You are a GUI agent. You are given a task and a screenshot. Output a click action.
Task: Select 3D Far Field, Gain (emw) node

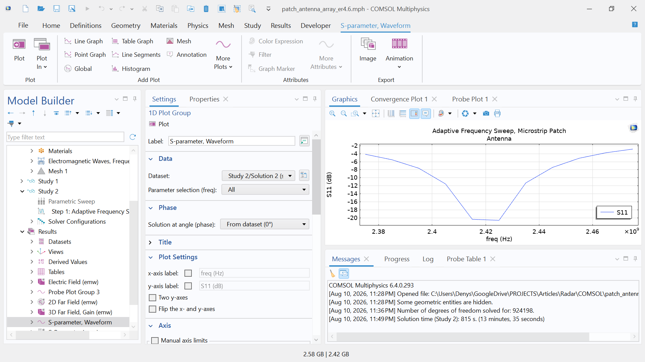pos(80,312)
